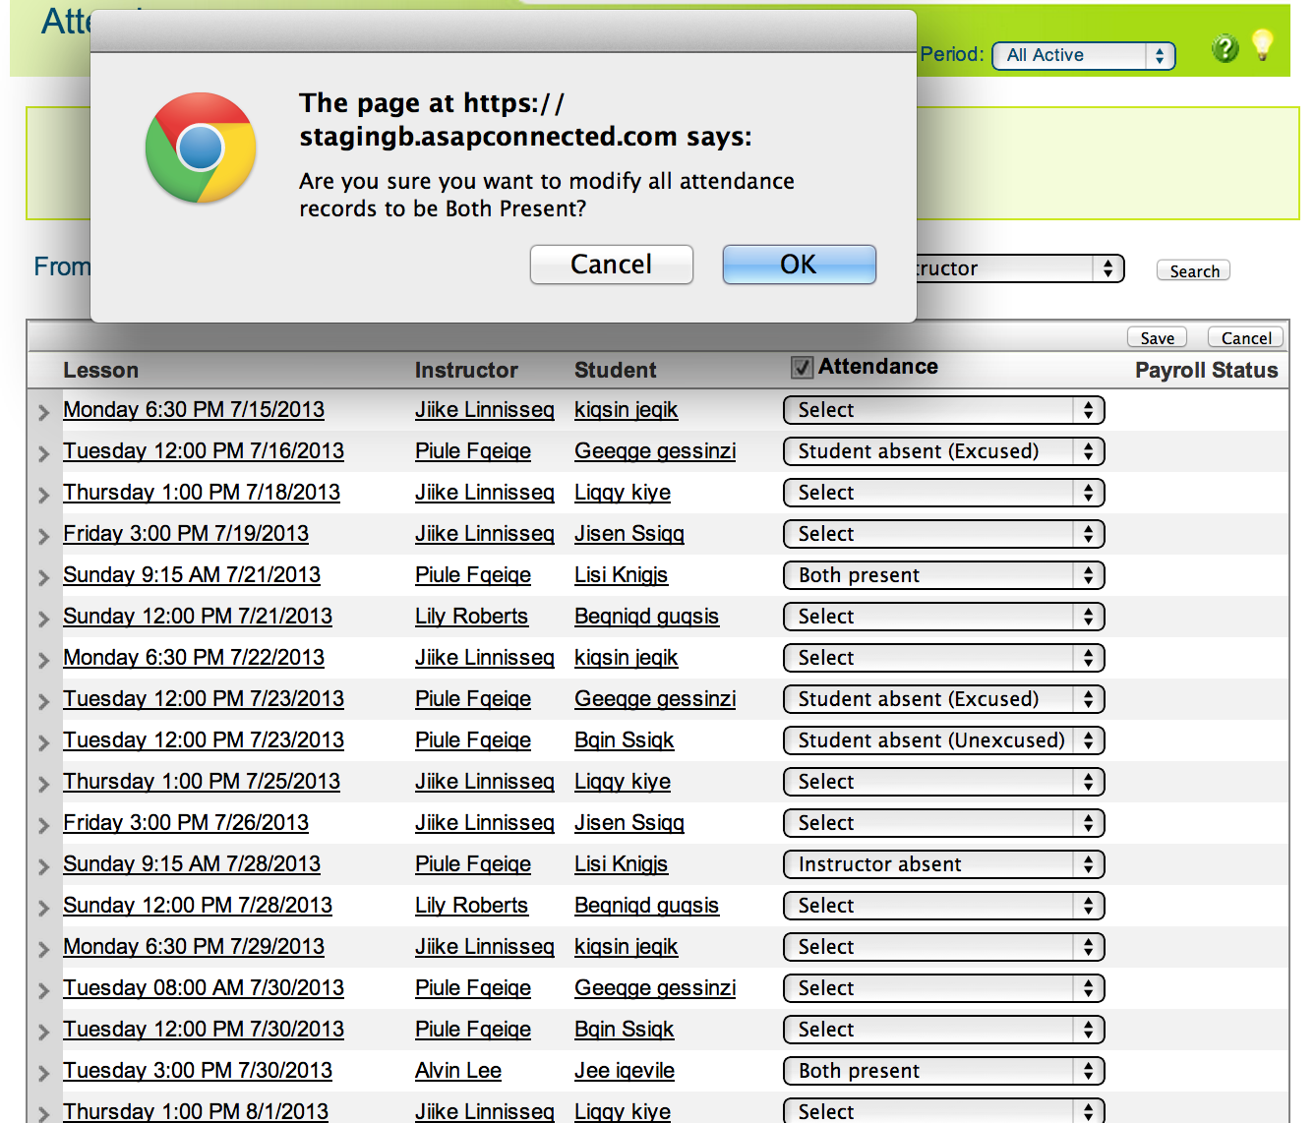Open lesson link Tuesday 3:00 PM 7/30/2013

pyautogui.click(x=198, y=1071)
